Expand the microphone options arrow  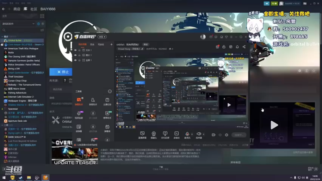coord(192,134)
